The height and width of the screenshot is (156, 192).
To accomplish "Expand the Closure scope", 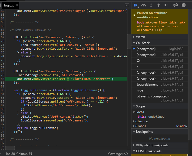I will pos(140,121).
